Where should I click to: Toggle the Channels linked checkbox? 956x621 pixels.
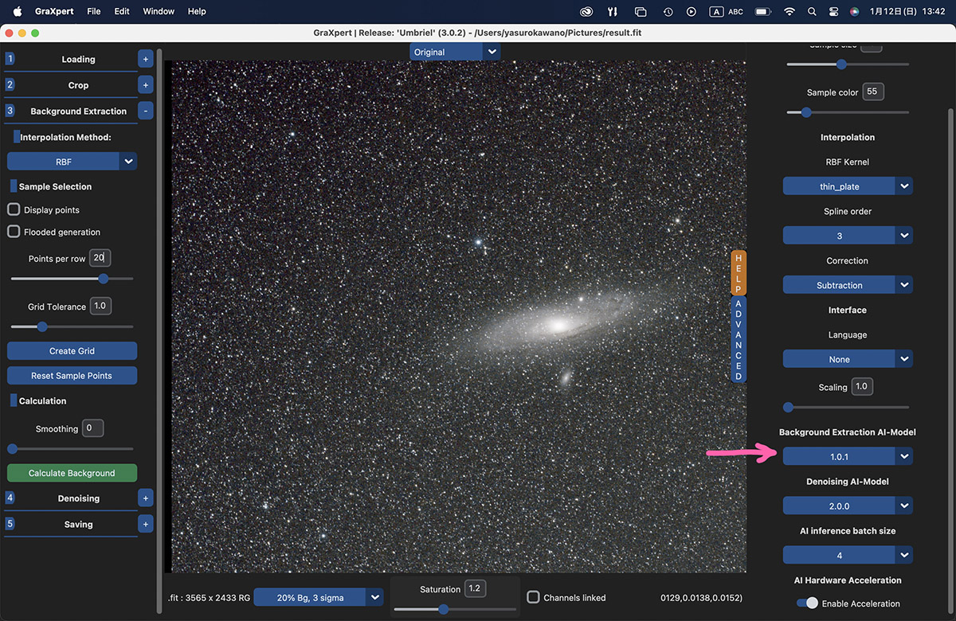click(x=534, y=597)
